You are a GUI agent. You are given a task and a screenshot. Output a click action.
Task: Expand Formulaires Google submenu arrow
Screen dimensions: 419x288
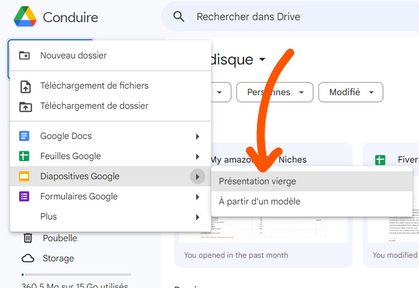(x=198, y=197)
